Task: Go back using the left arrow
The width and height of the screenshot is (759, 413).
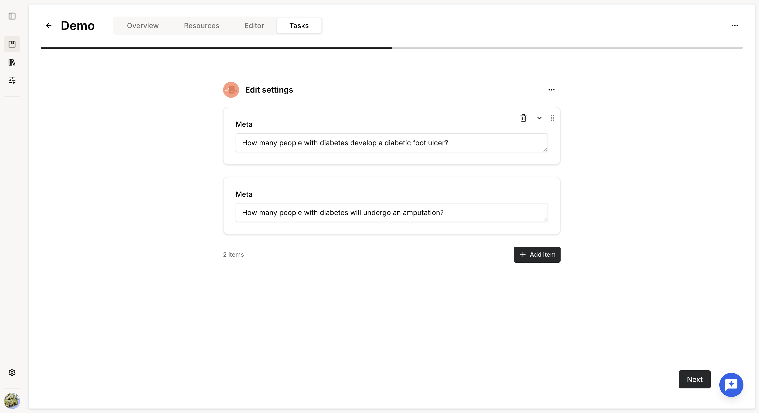Action: point(49,26)
